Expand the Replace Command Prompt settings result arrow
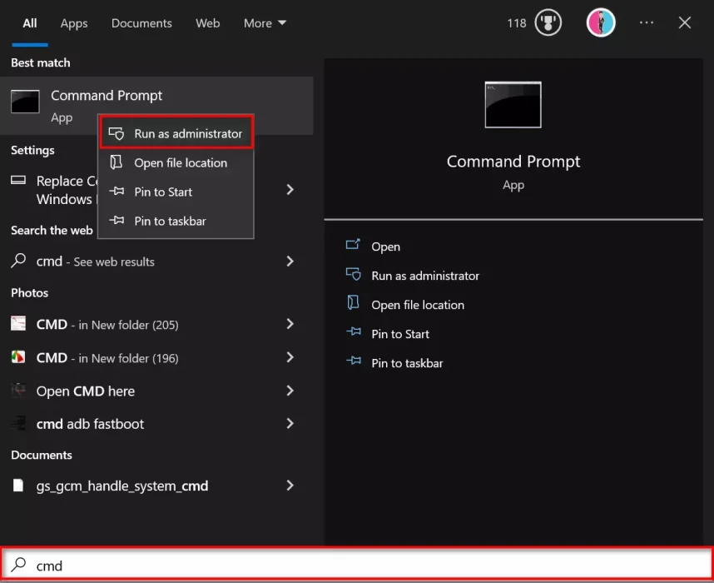Viewport: 714px width, 583px height. pyautogui.click(x=290, y=190)
